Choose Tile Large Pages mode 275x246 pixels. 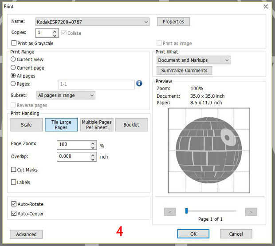pyautogui.click(x=61, y=125)
